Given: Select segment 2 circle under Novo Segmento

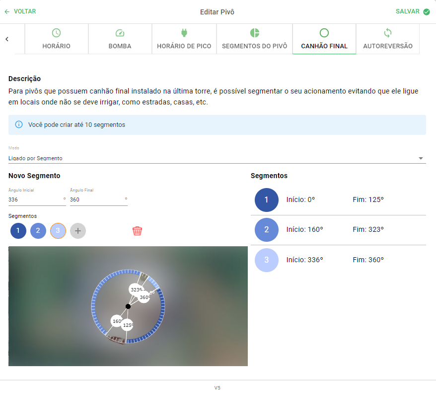Looking at the screenshot, I should point(38,231).
